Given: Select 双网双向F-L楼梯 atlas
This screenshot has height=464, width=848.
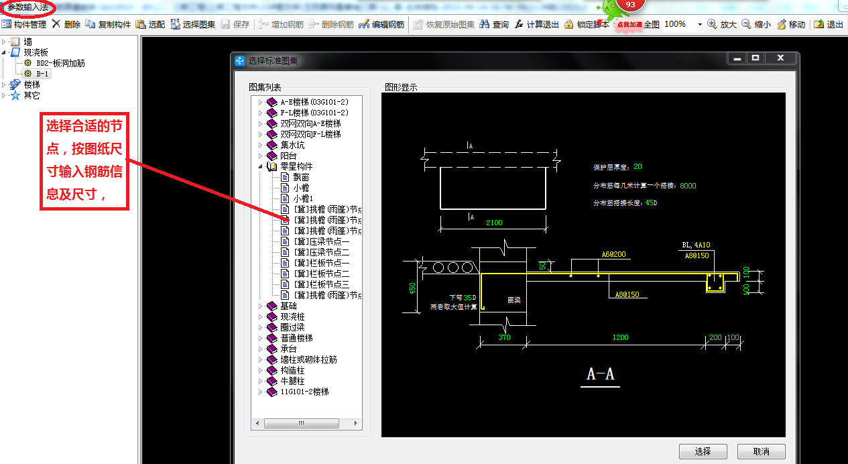Looking at the screenshot, I should 310,134.
